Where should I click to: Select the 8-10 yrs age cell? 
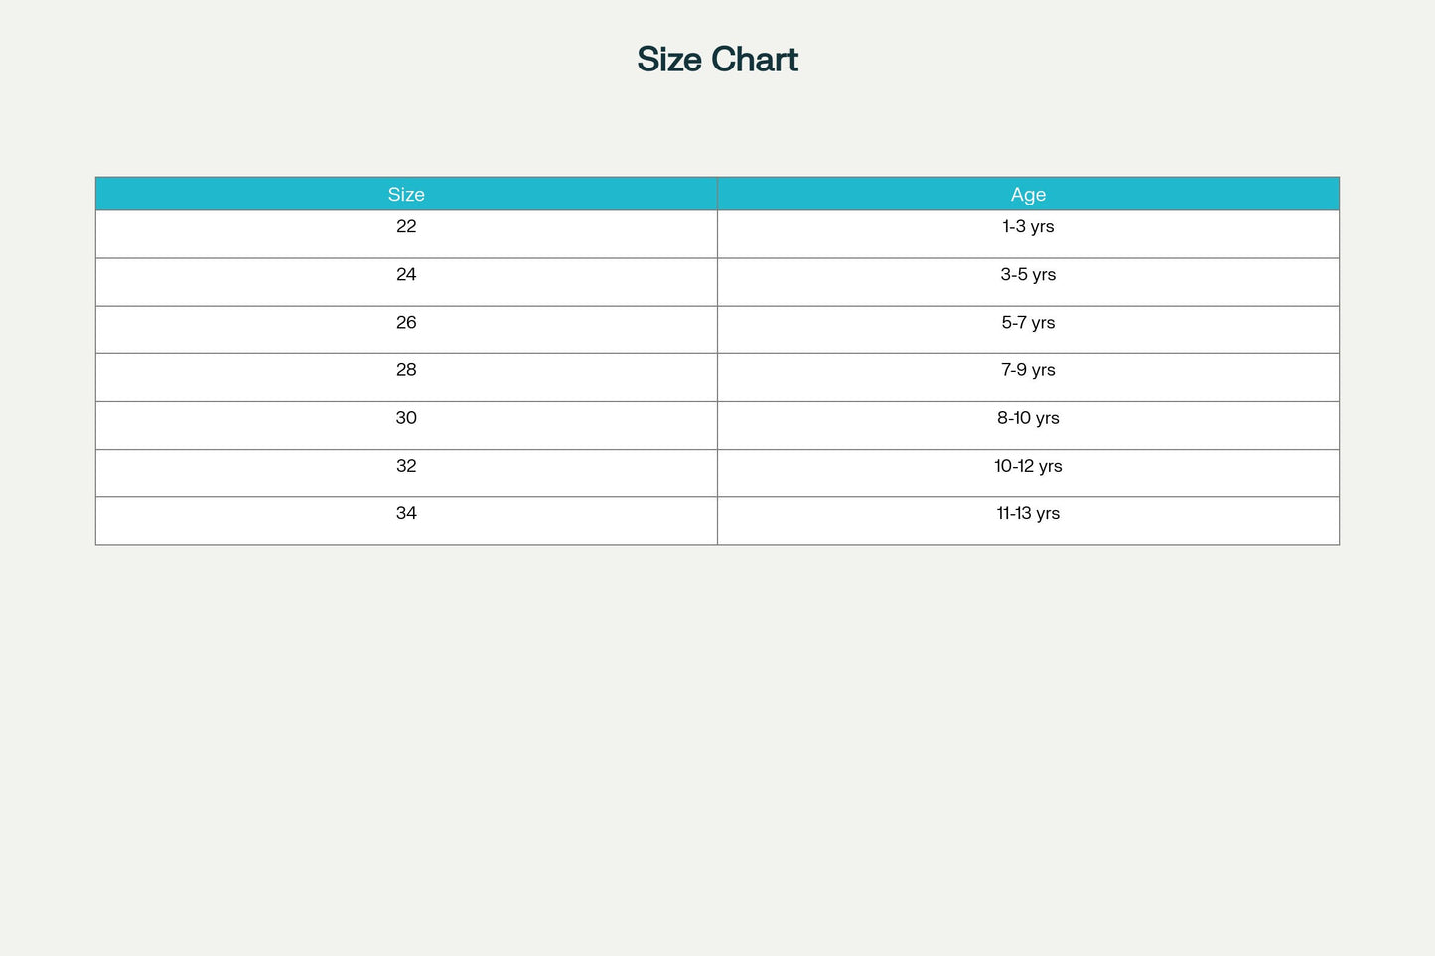click(1028, 418)
